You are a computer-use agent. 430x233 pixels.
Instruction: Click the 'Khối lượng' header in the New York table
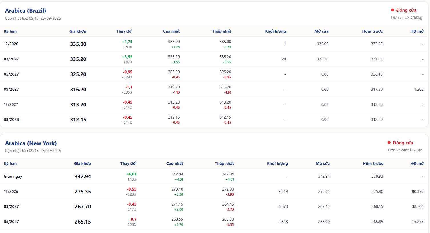(278, 163)
